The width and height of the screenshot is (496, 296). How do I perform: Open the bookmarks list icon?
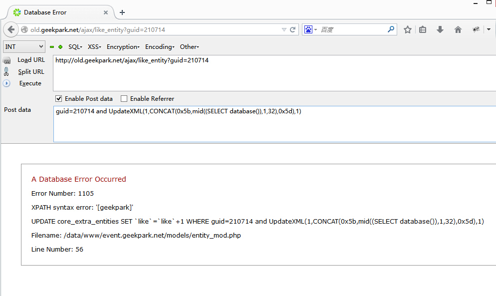[423, 29]
